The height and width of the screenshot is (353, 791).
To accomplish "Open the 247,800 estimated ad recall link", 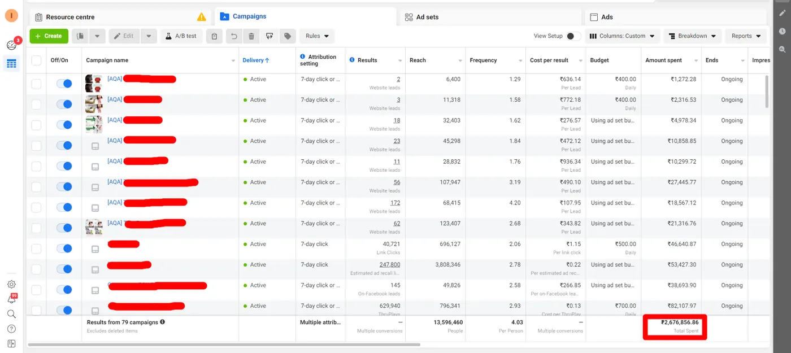I will pos(390,264).
